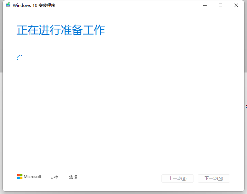Image resolution: width=247 pixels, height=194 pixels.
Task: Close the Windows 10 安装程序 window
Action: tap(236, 6)
